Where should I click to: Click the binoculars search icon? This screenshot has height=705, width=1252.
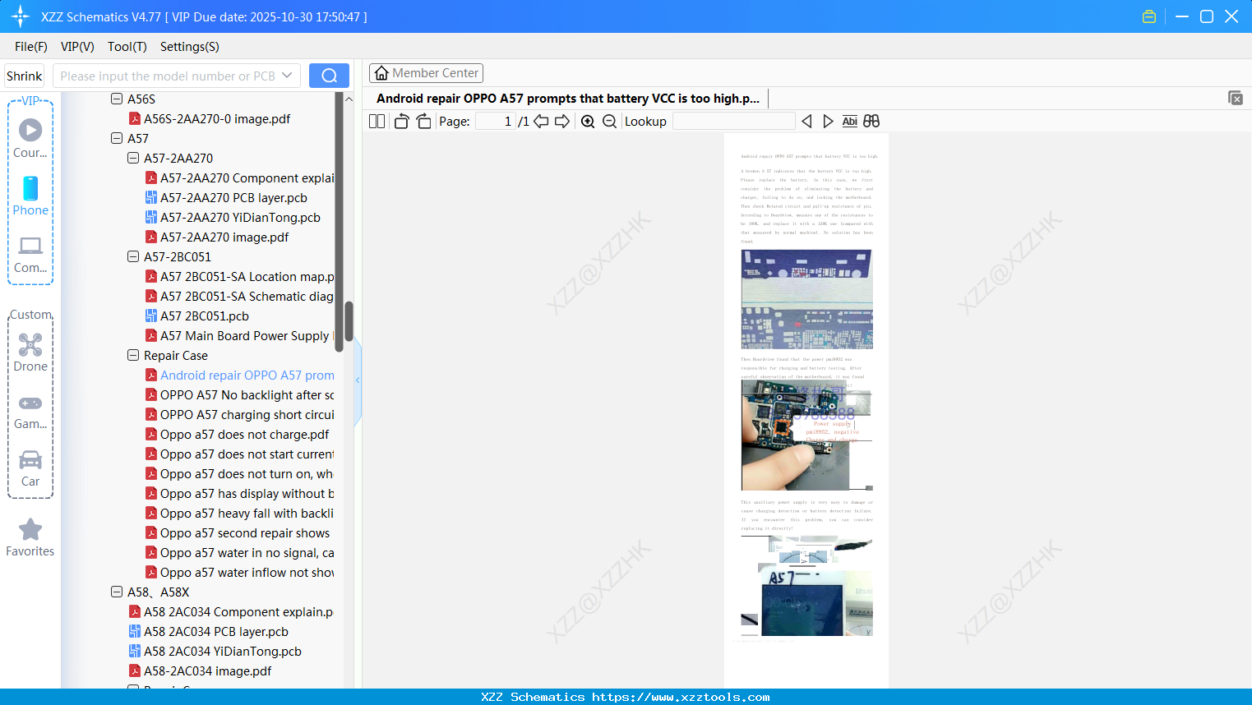point(871,122)
